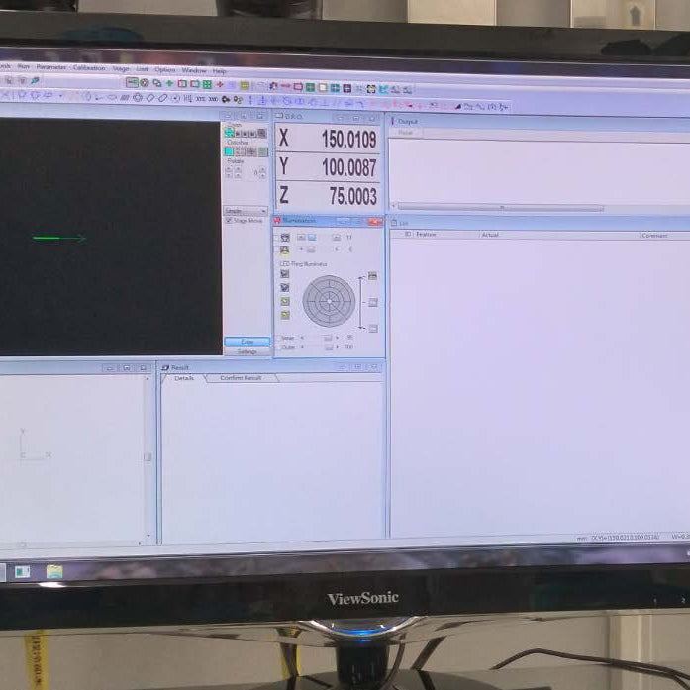Click the circular LED ring segment dial
This screenshot has width=690, height=690.
[329, 301]
